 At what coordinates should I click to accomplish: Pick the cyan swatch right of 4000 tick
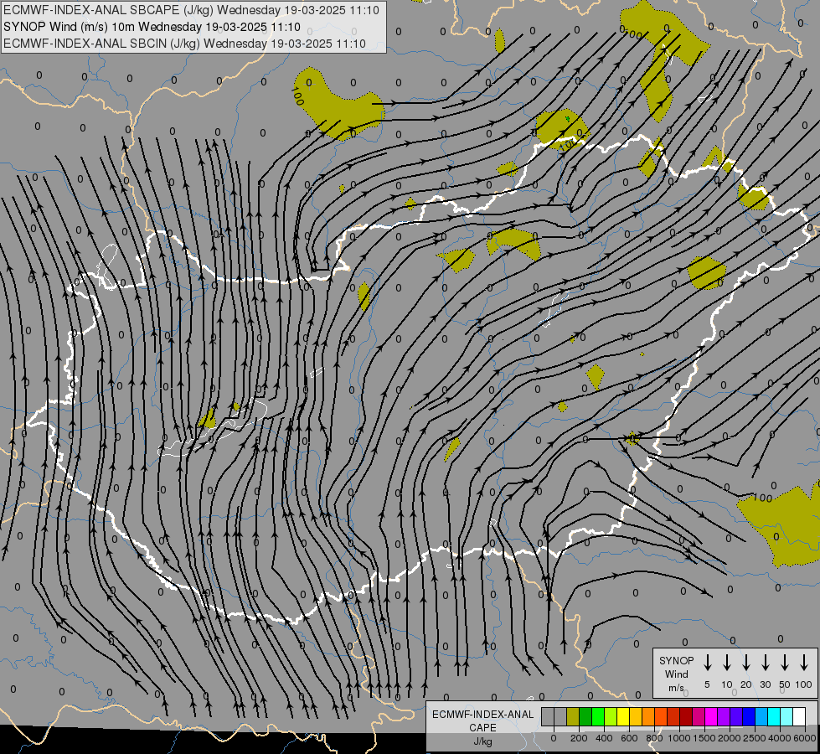point(773,716)
